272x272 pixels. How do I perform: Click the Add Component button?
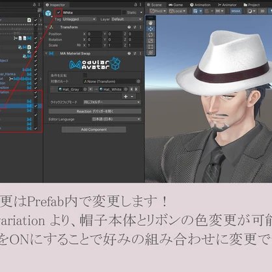[94, 129]
